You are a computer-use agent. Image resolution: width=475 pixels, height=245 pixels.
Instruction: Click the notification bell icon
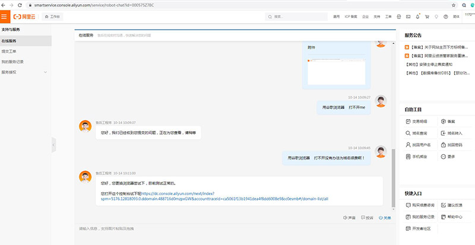418,17
